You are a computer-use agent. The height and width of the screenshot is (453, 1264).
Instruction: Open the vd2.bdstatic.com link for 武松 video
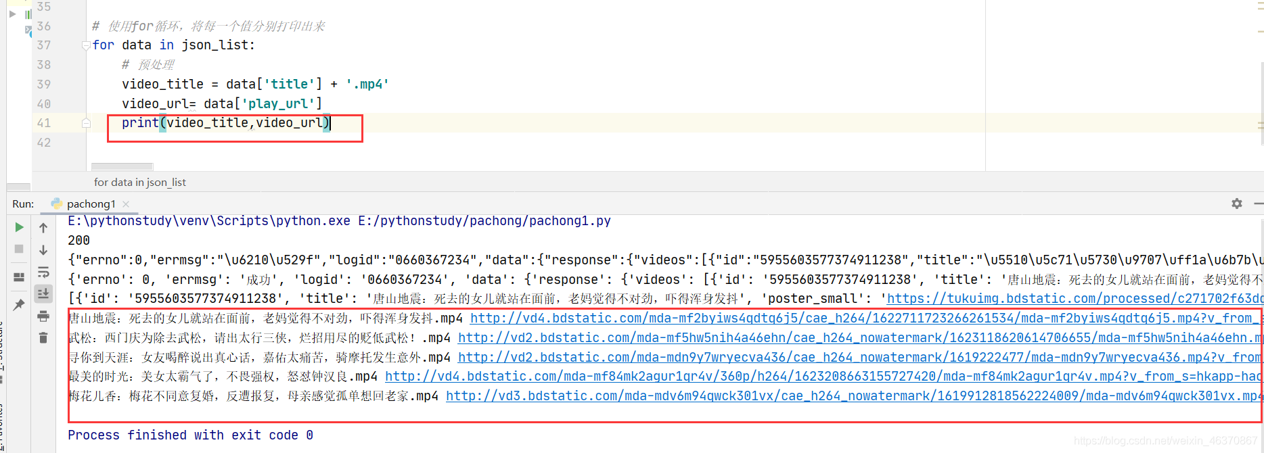click(x=860, y=337)
